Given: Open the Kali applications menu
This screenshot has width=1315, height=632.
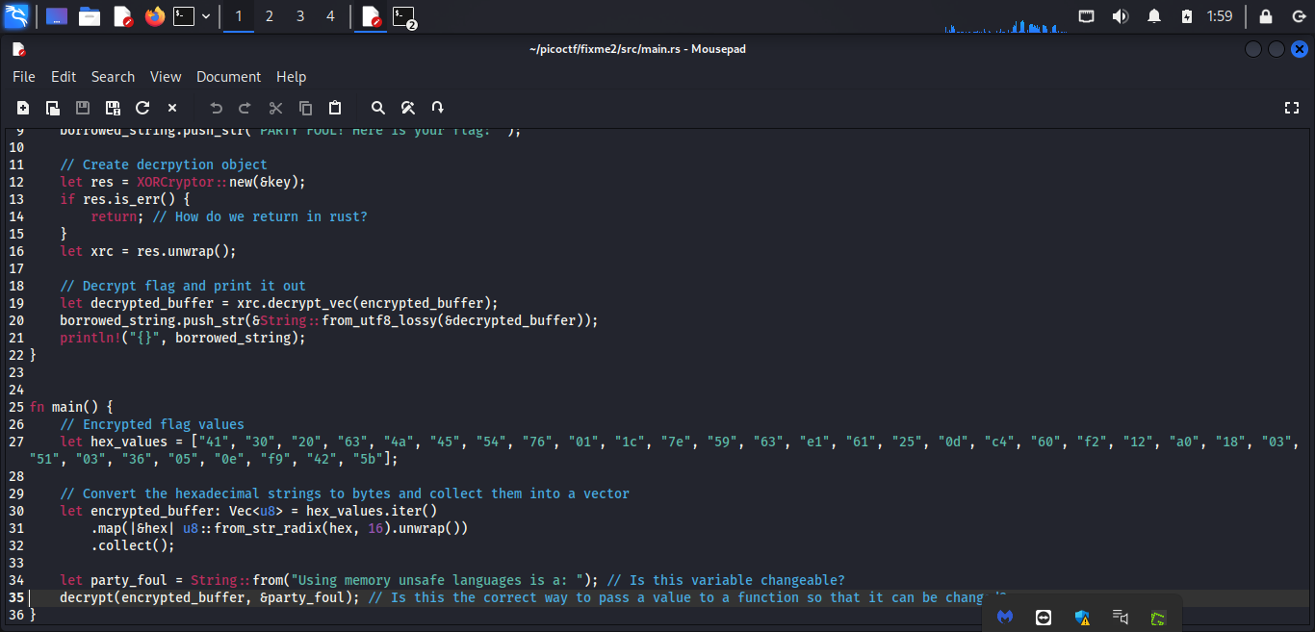Looking at the screenshot, I should [16, 16].
